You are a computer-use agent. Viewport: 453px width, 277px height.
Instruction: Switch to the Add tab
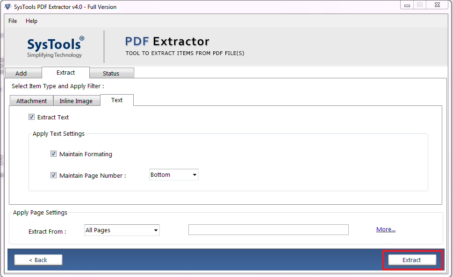(x=24, y=73)
